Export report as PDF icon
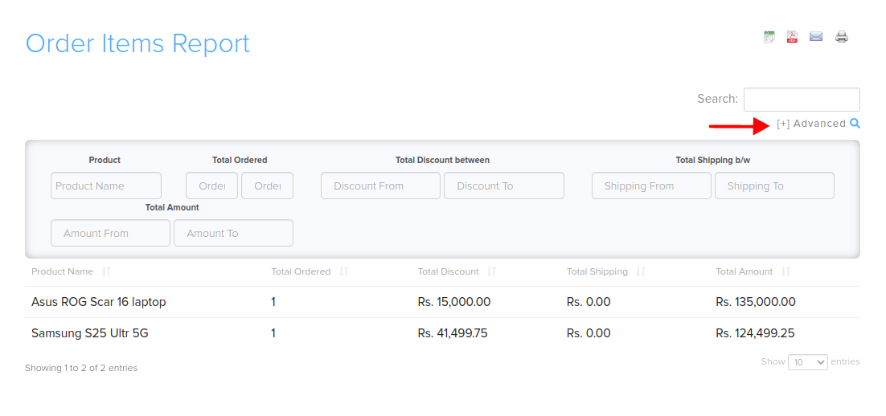 click(792, 37)
